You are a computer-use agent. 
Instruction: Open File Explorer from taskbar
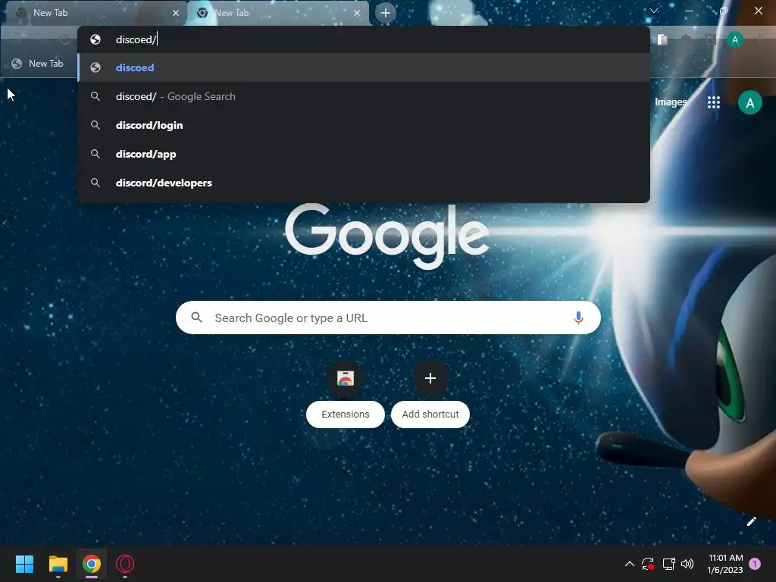pyautogui.click(x=58, y=564)
